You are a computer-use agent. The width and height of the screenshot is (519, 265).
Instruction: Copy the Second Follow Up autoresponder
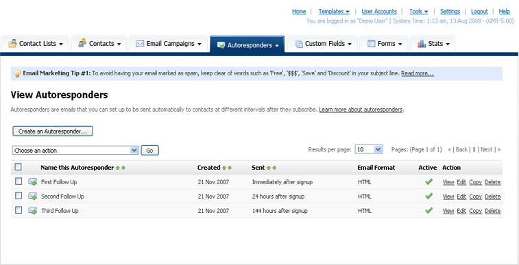pyautogui.click(x=475, y=197)
